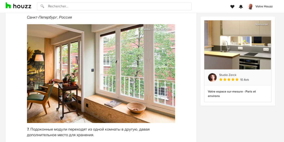Image resolution: width=284 pixels, height=142 pixels.
Task: Click the magnifier search icon
Action: point(42,6)
